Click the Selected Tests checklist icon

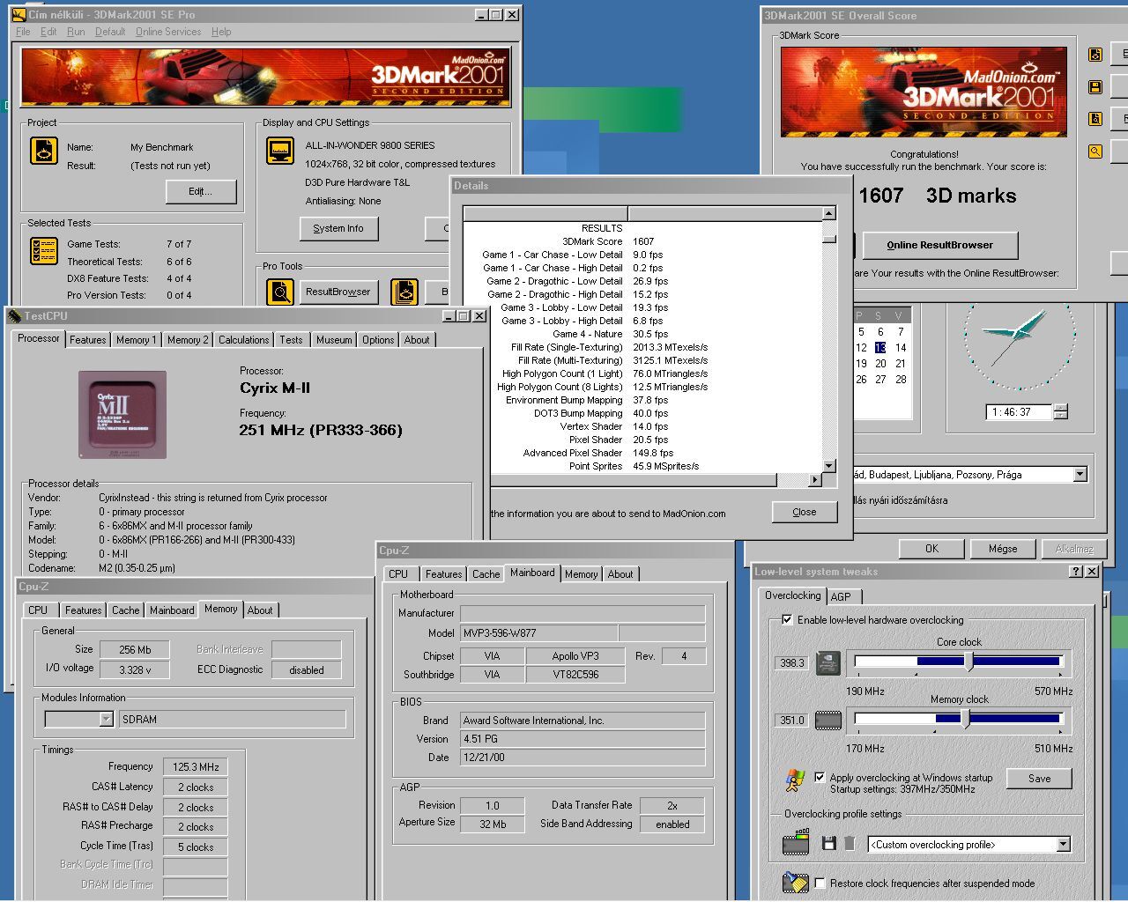coord(44,251)
